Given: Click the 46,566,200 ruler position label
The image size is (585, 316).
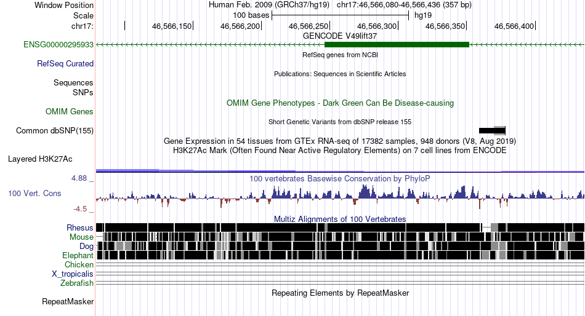Looking at the screenshot, I should coord(240,26).
